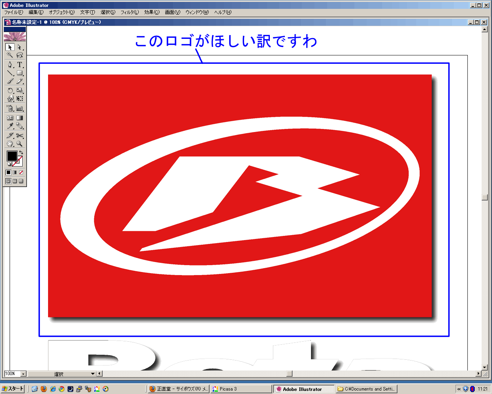Viewport: 492px width, 394px height.
Task: Switch to Standard Screen mode
Action: [8, 181]
